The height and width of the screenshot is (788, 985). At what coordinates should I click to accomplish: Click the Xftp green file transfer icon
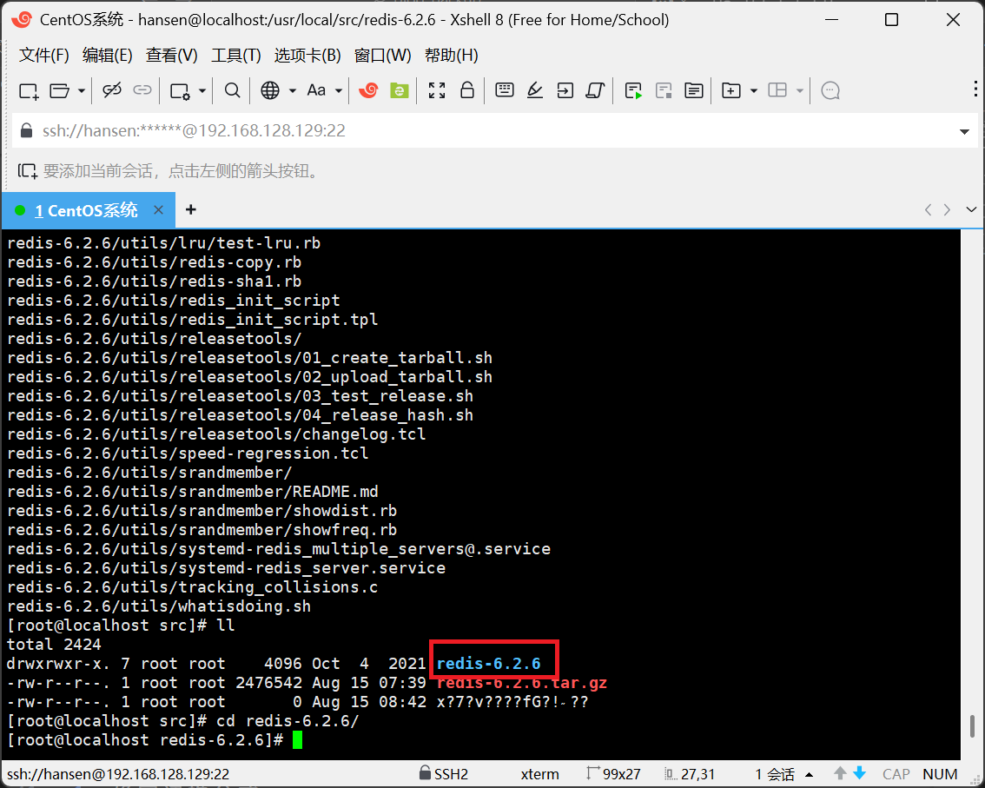pyautogui.click(x=399, y=90)
